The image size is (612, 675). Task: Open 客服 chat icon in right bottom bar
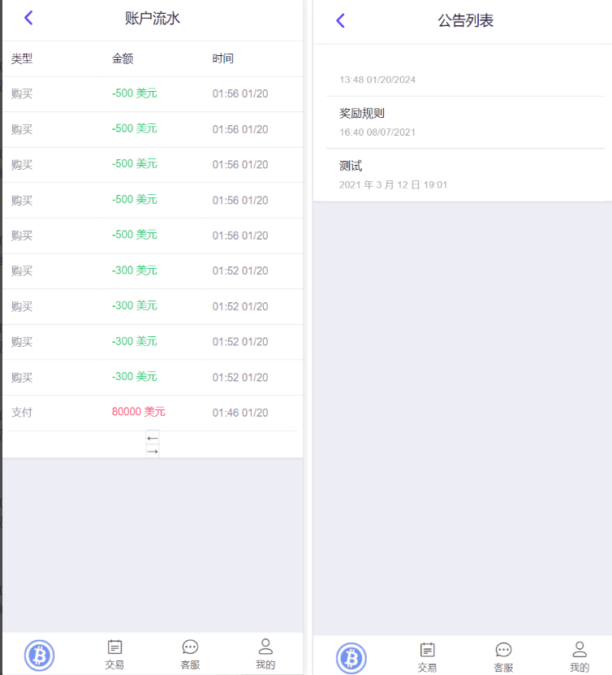[x=503, y=658]
